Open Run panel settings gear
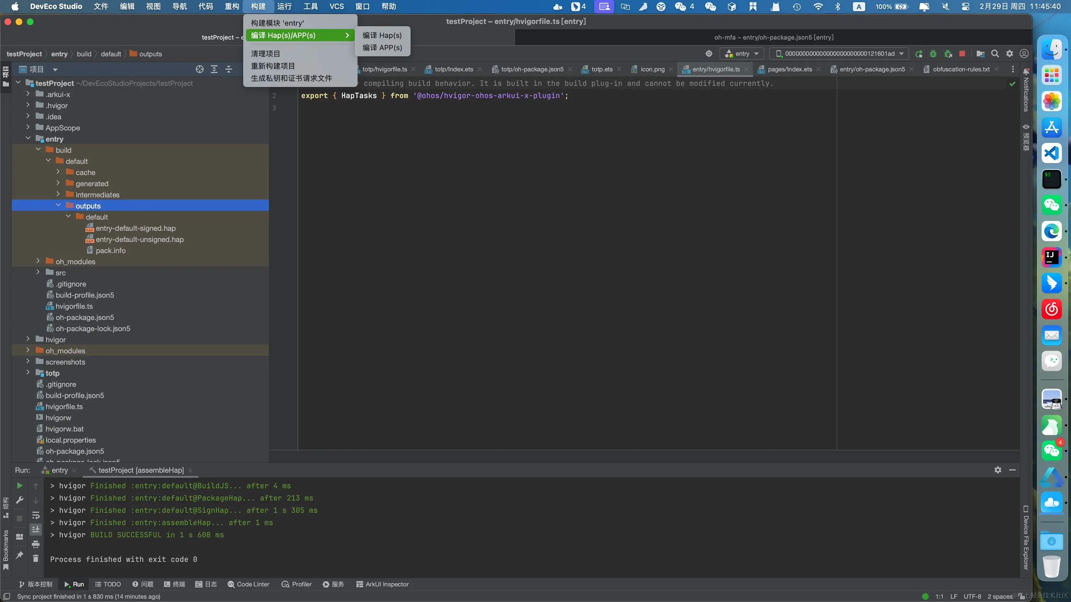 [x=998, y=470]
